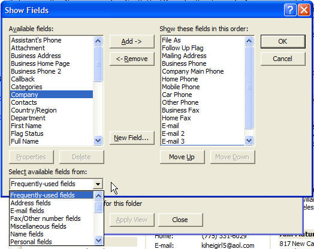
Task: Click down arrow of shown fields list
Action: click(x=249, y=140)
